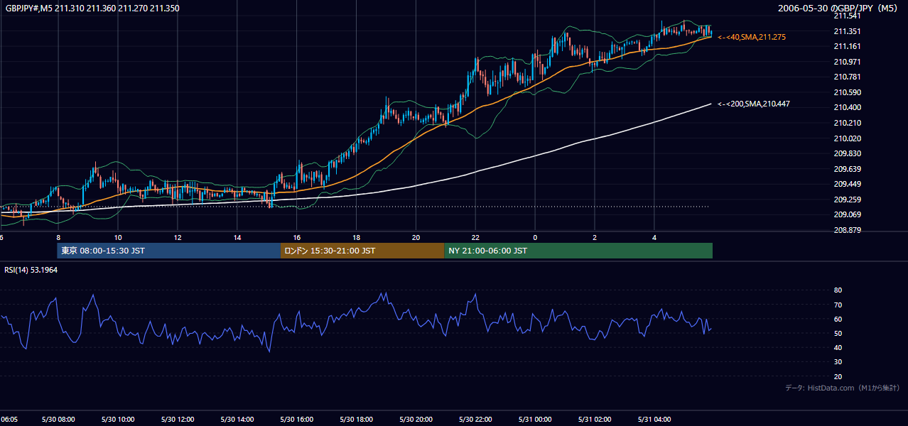
Task: Click the 5/30 10:00 date axis label
Action: [x=117, y=420]
